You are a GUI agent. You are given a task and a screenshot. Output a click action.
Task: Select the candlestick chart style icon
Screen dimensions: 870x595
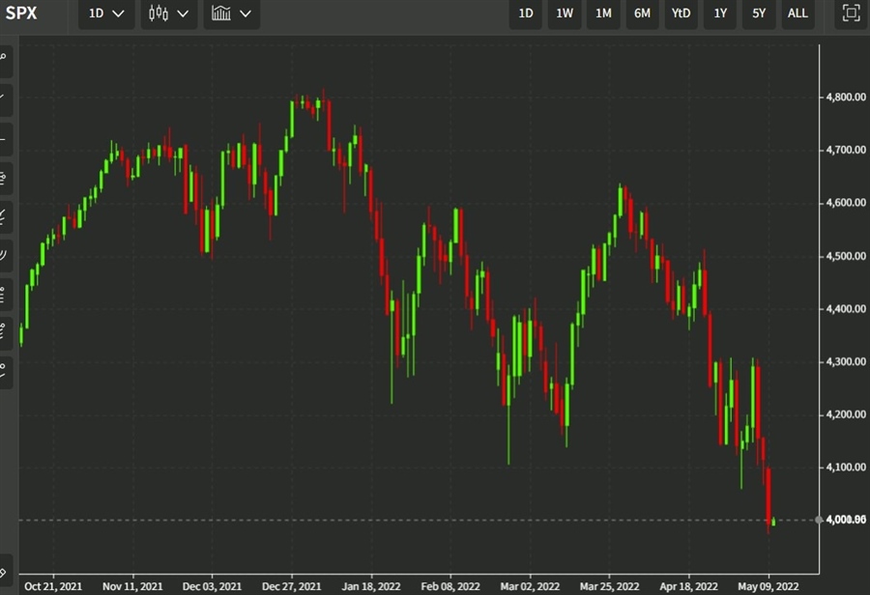tap(159, 14)
